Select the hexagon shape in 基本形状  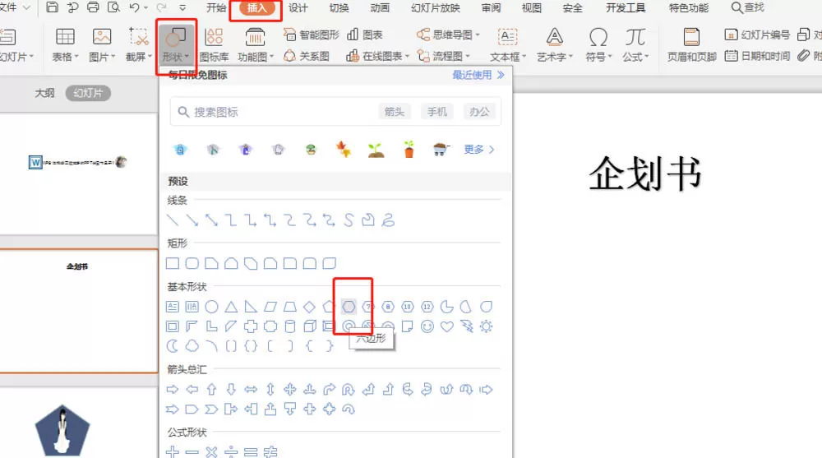click(349, 307)
